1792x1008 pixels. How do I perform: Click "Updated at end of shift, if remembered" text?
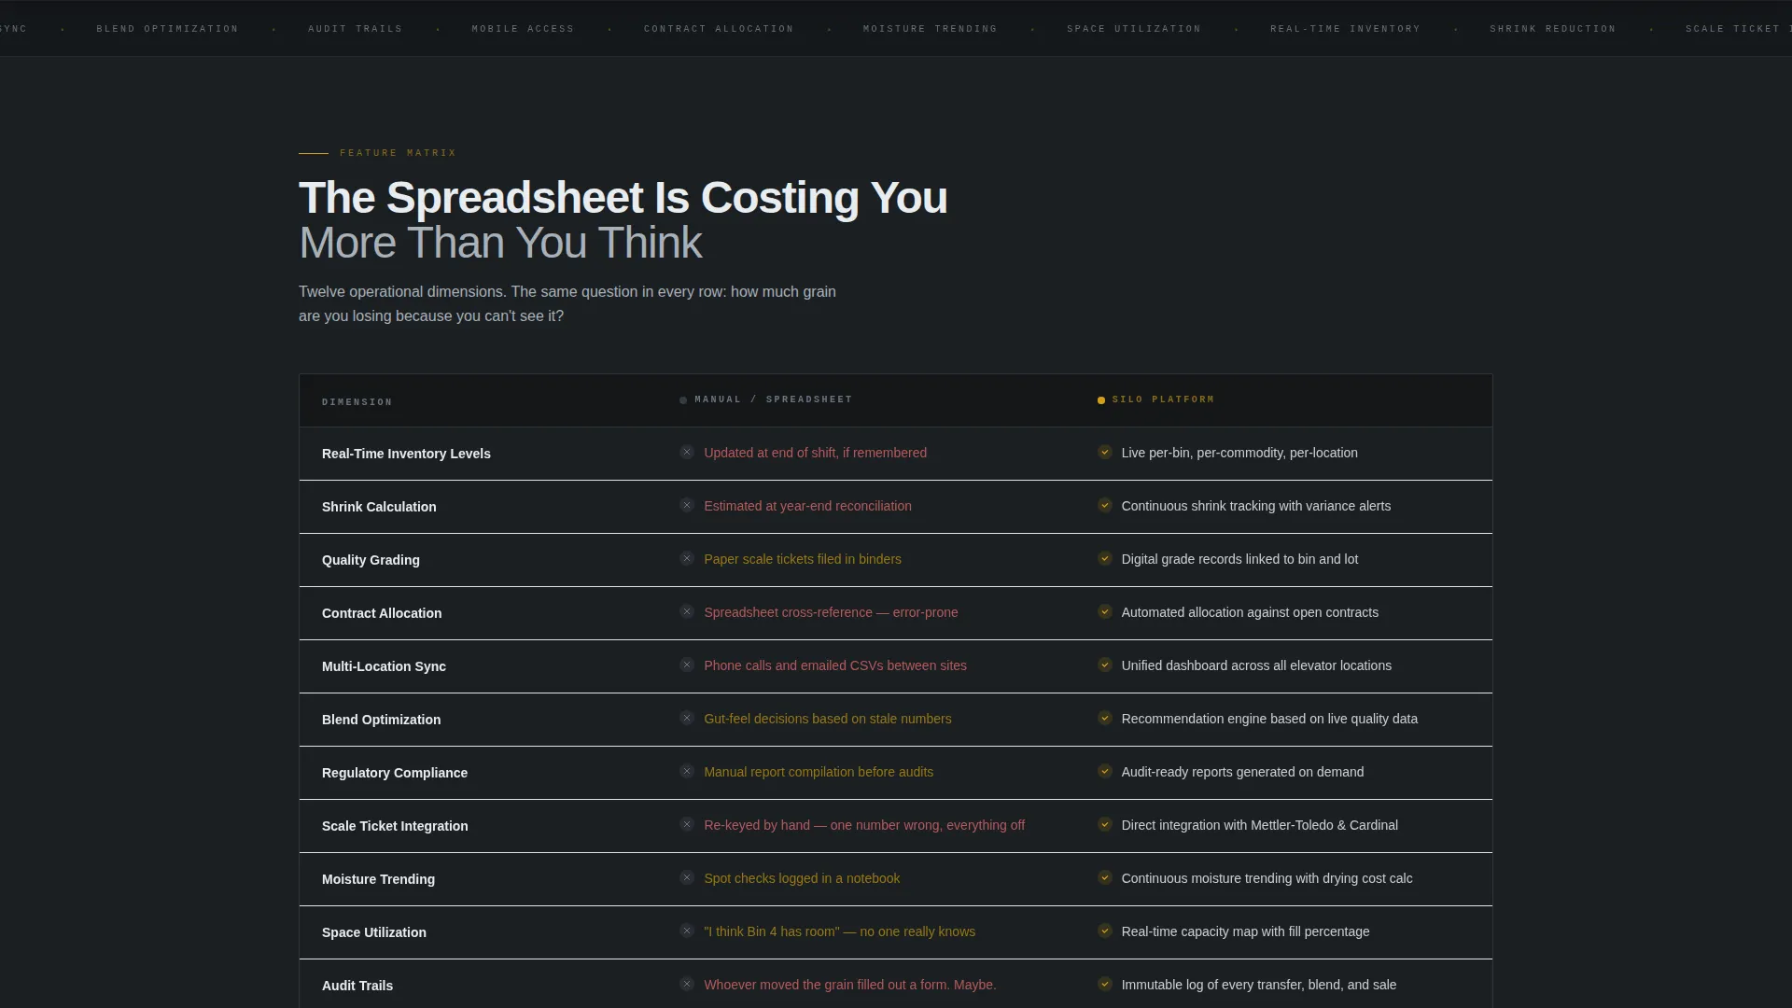point(815,453)
